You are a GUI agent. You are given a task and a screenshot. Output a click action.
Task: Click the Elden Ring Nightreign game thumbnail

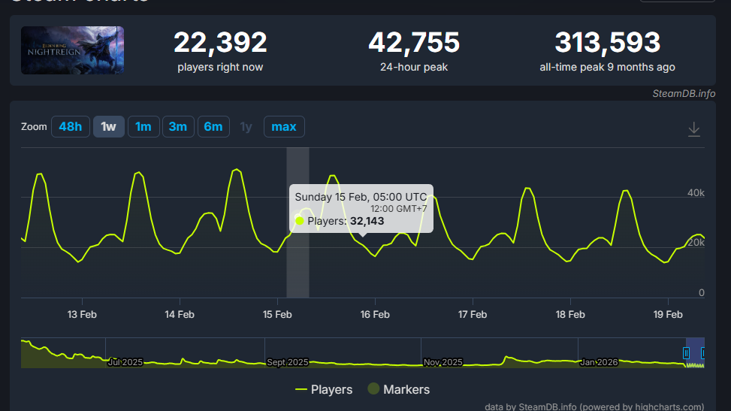[x=72, y=50]
